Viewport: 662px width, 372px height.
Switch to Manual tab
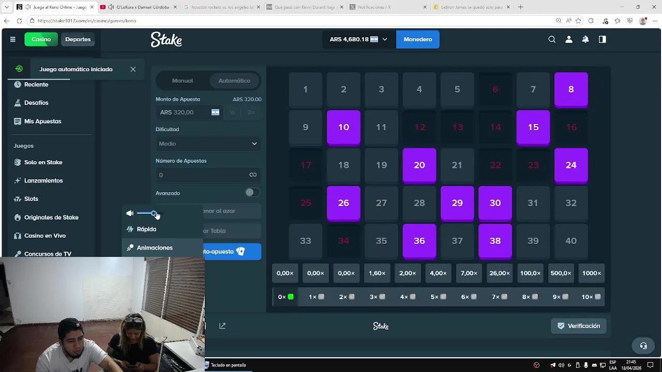point(183,81)
